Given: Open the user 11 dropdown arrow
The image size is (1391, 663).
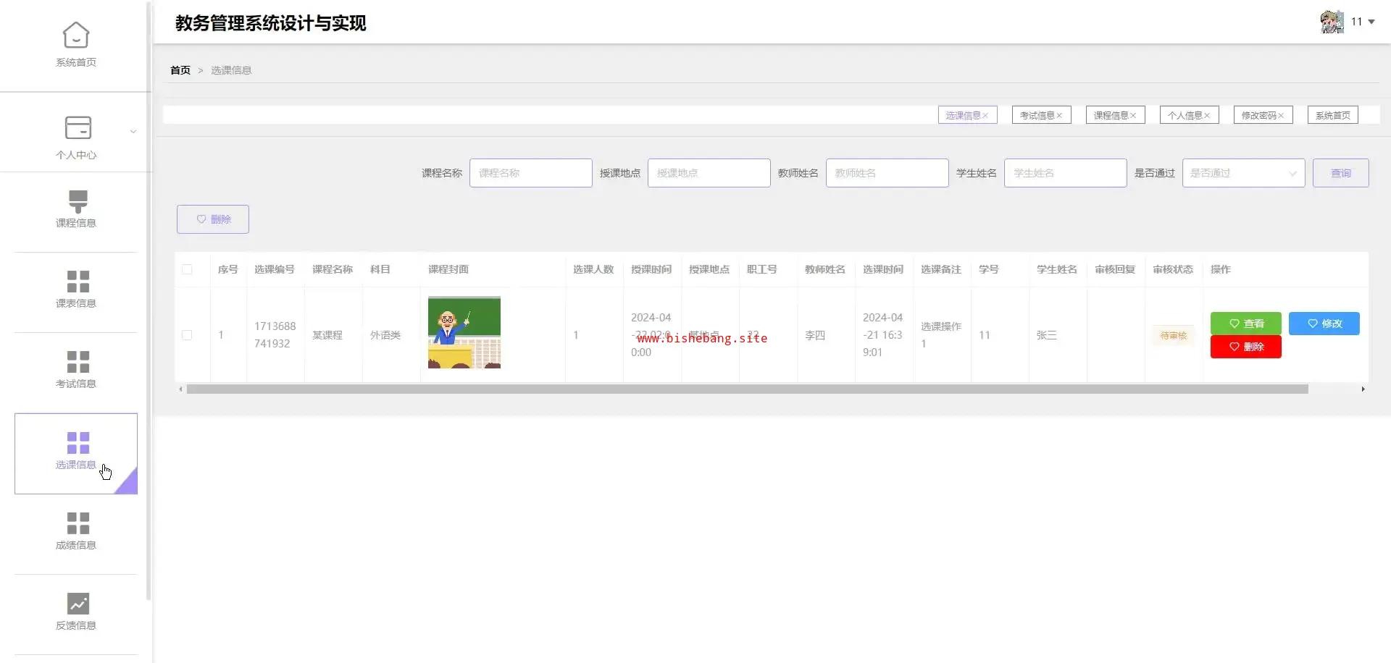Looking at the screenshot, I should point(1371,22).
